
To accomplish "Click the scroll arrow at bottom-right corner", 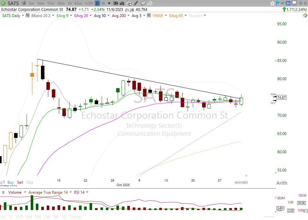I will pyautogui.click(x=306, y=211).
